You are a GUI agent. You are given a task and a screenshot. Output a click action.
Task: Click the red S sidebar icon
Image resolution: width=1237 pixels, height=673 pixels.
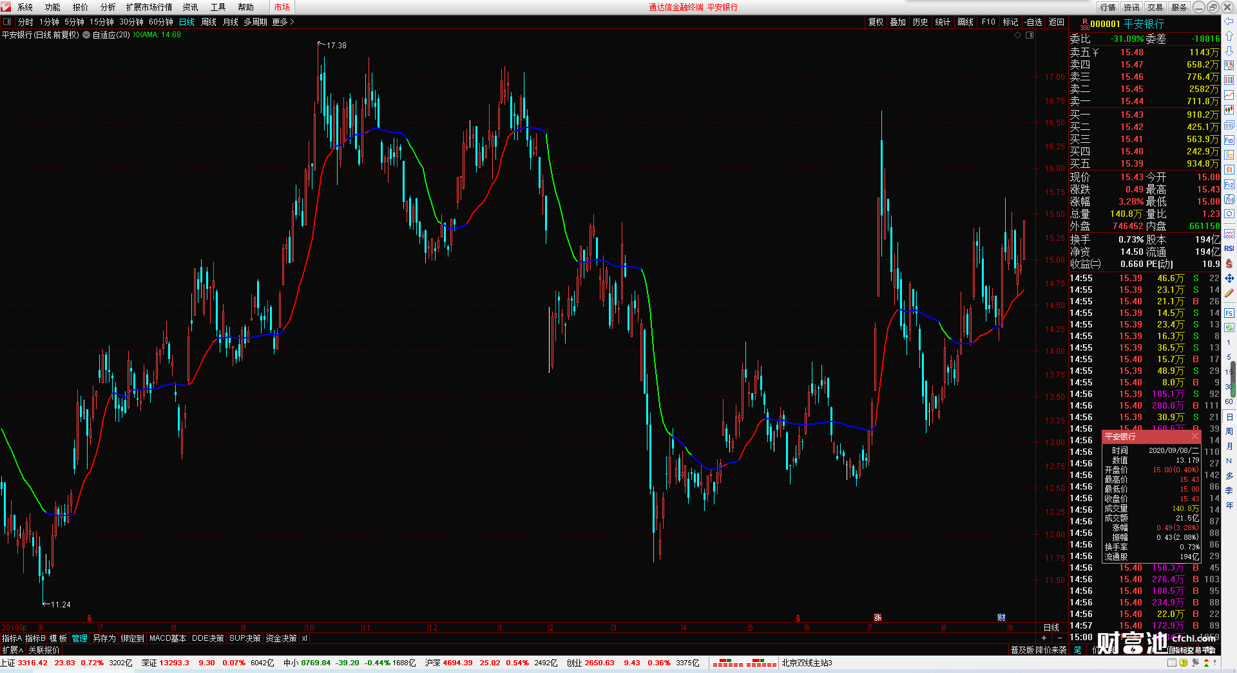tap(1229, 263)
